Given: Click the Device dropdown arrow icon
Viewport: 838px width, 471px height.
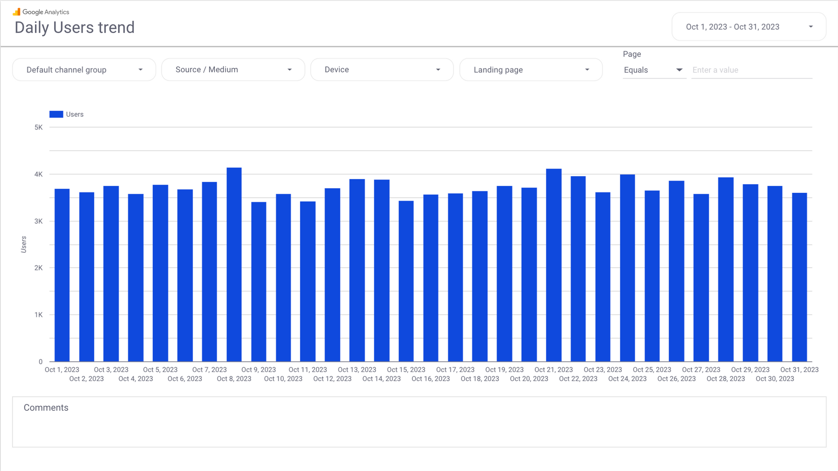Looking at the screenshot, I should 438,70.
